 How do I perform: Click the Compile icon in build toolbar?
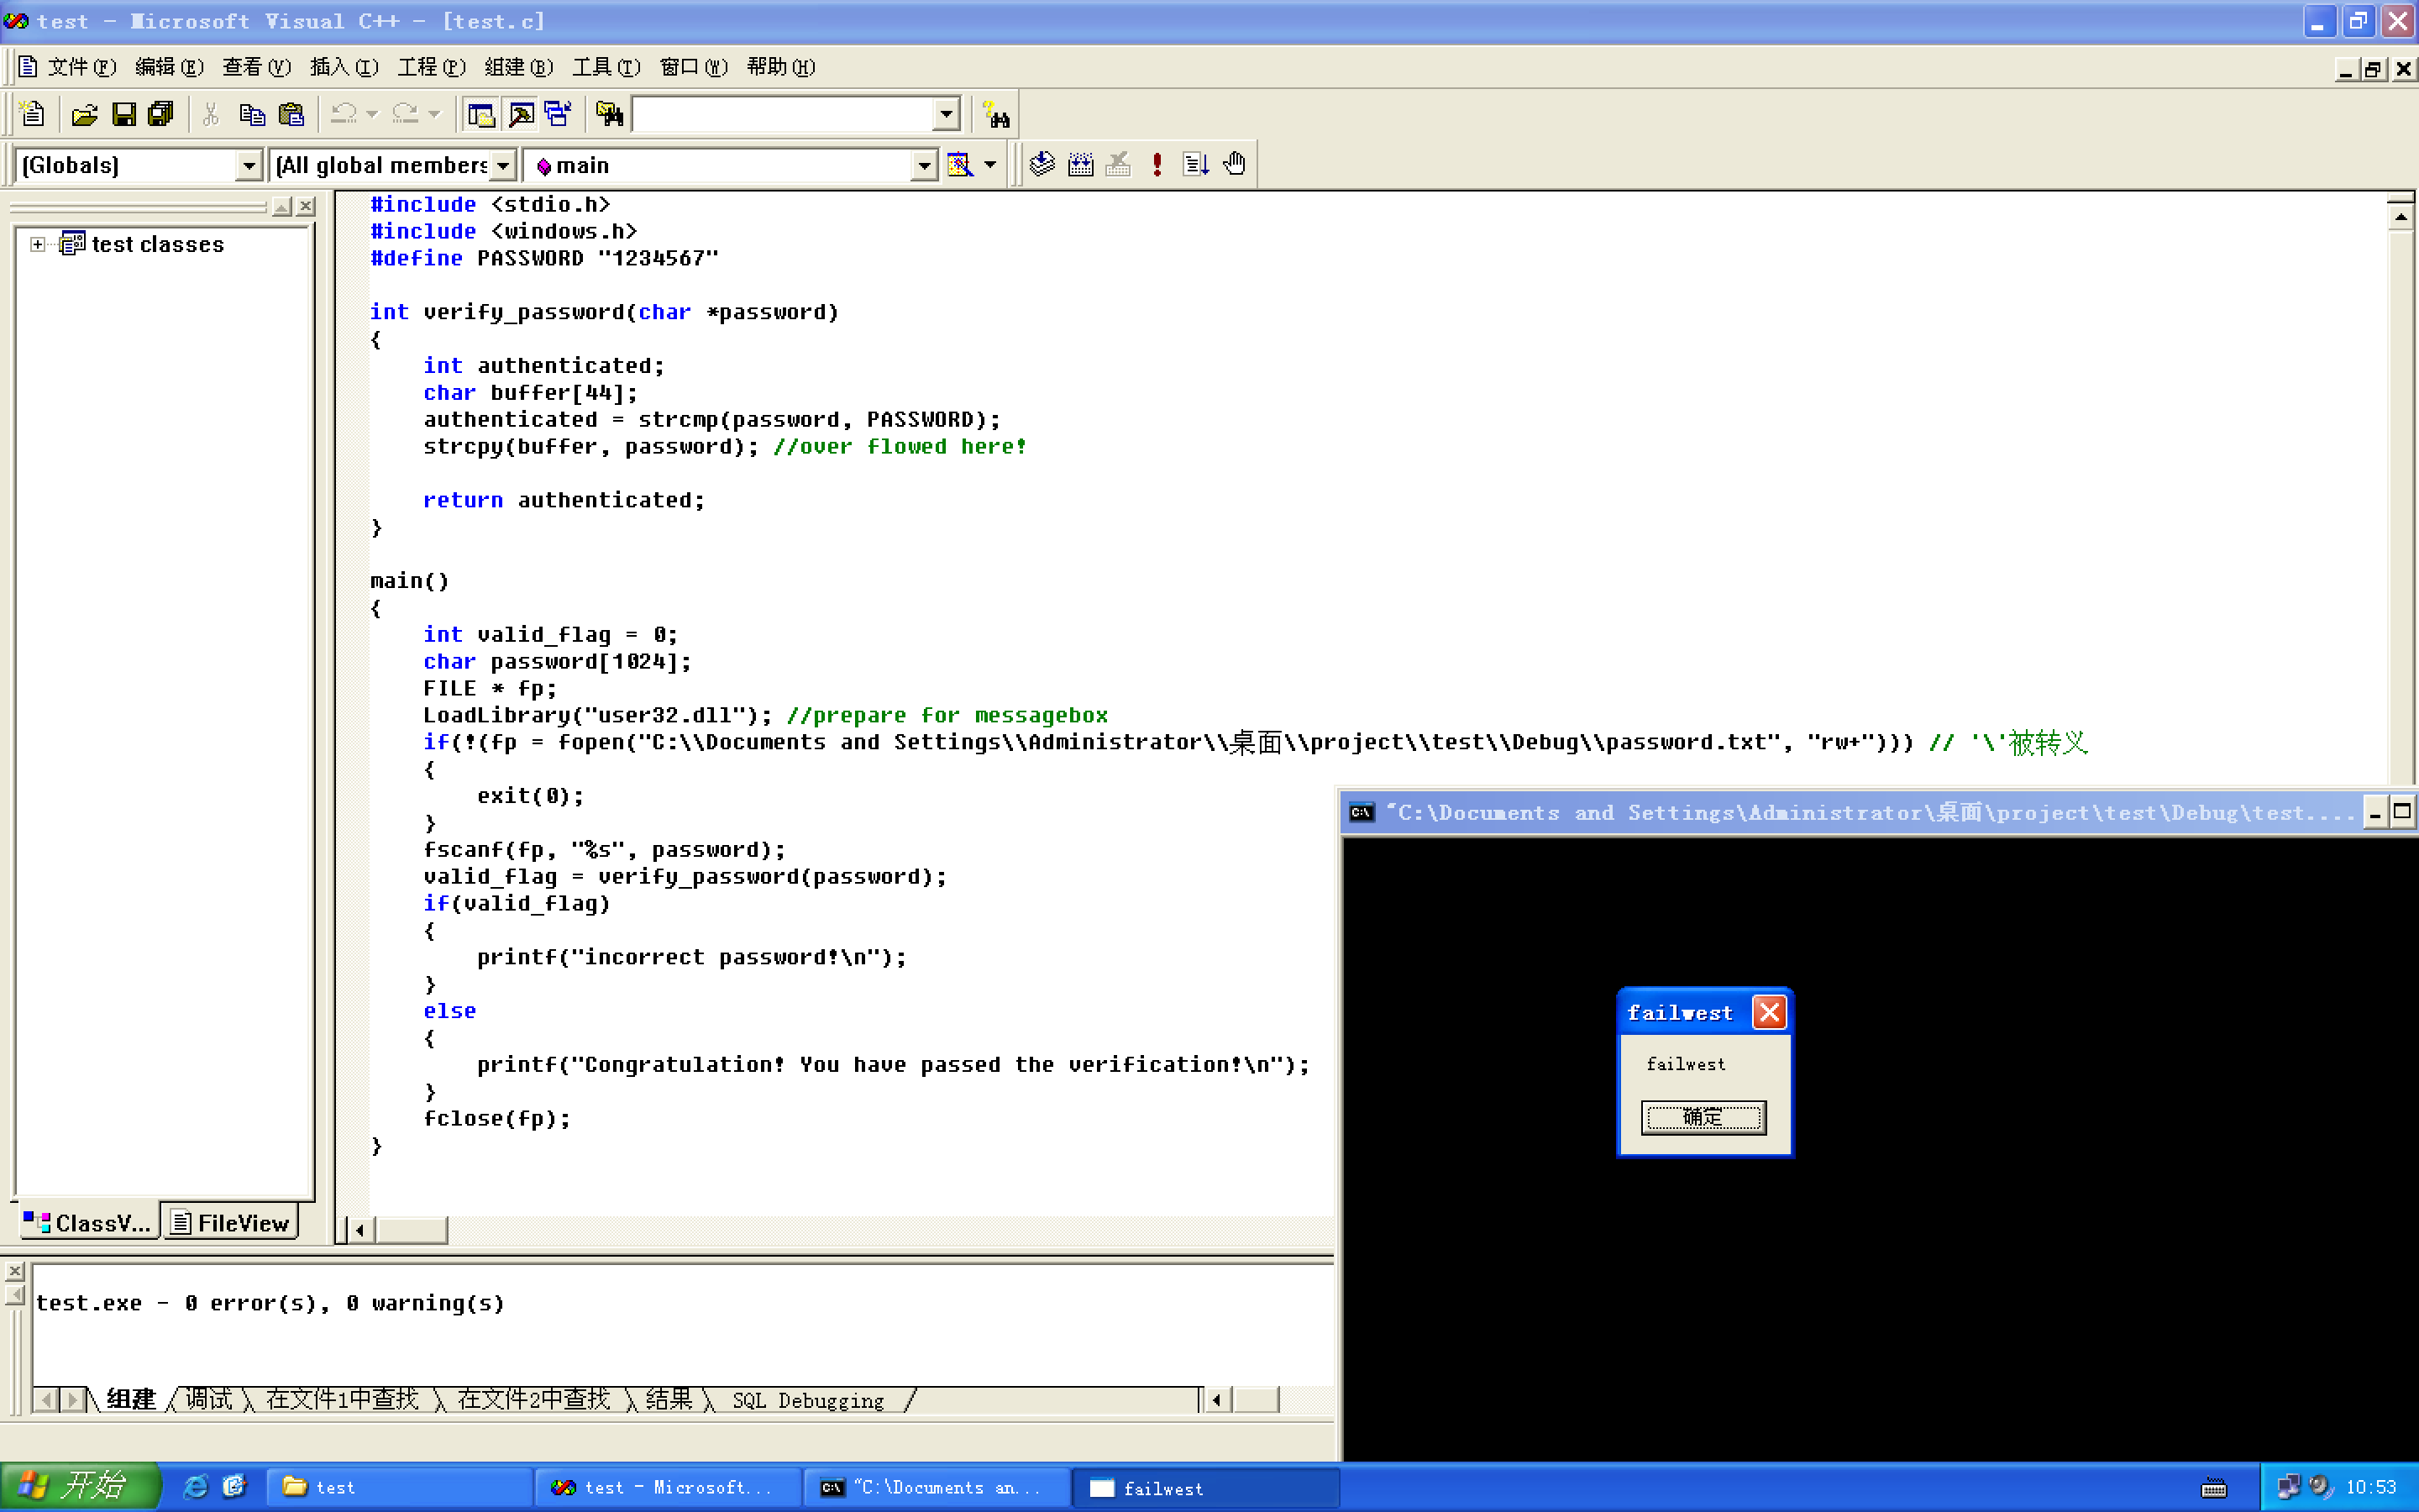(1042, 164)
